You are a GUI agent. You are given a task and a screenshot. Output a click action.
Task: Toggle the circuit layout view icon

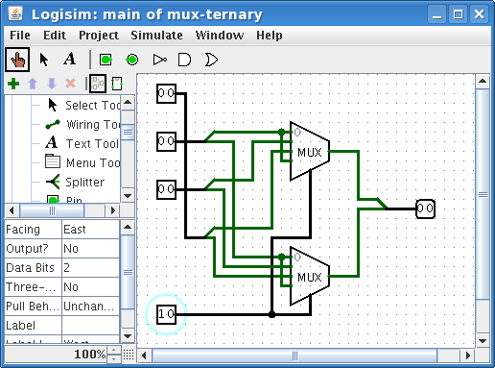tap(98, 84)
